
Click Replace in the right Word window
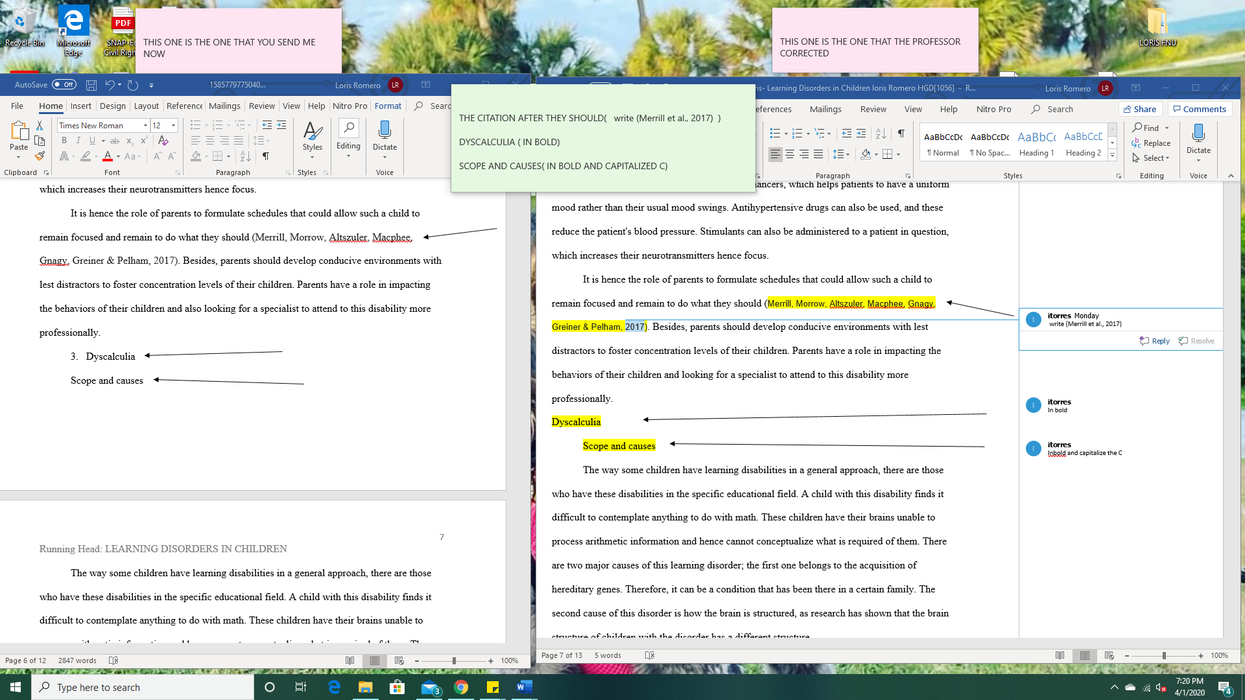tap(1151, 143)
